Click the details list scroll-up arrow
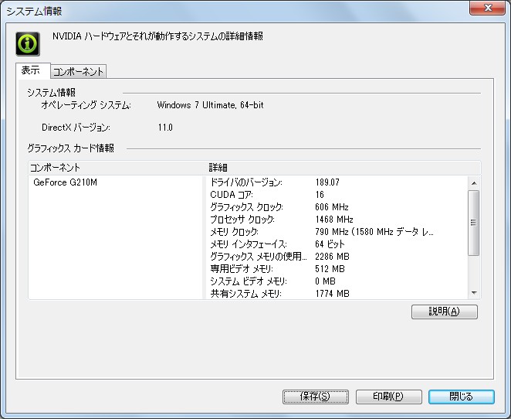This screenshot has height=419, width=511. (x=474, y=183)
